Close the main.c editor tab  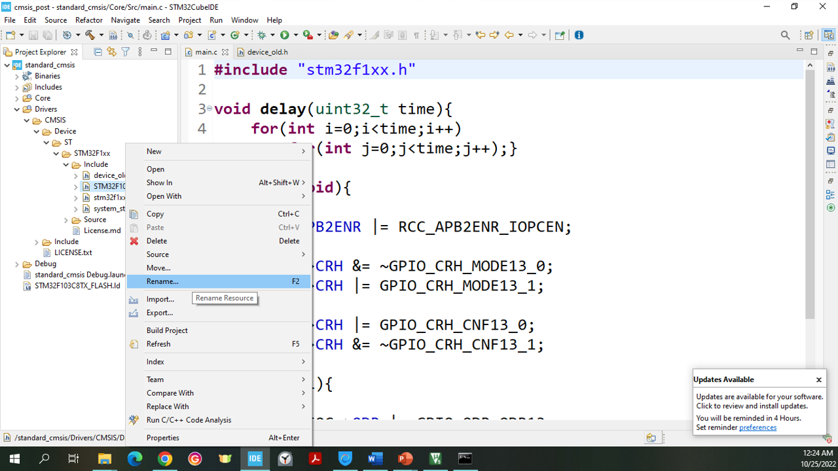pyautogui.click(x=225, y=52)
